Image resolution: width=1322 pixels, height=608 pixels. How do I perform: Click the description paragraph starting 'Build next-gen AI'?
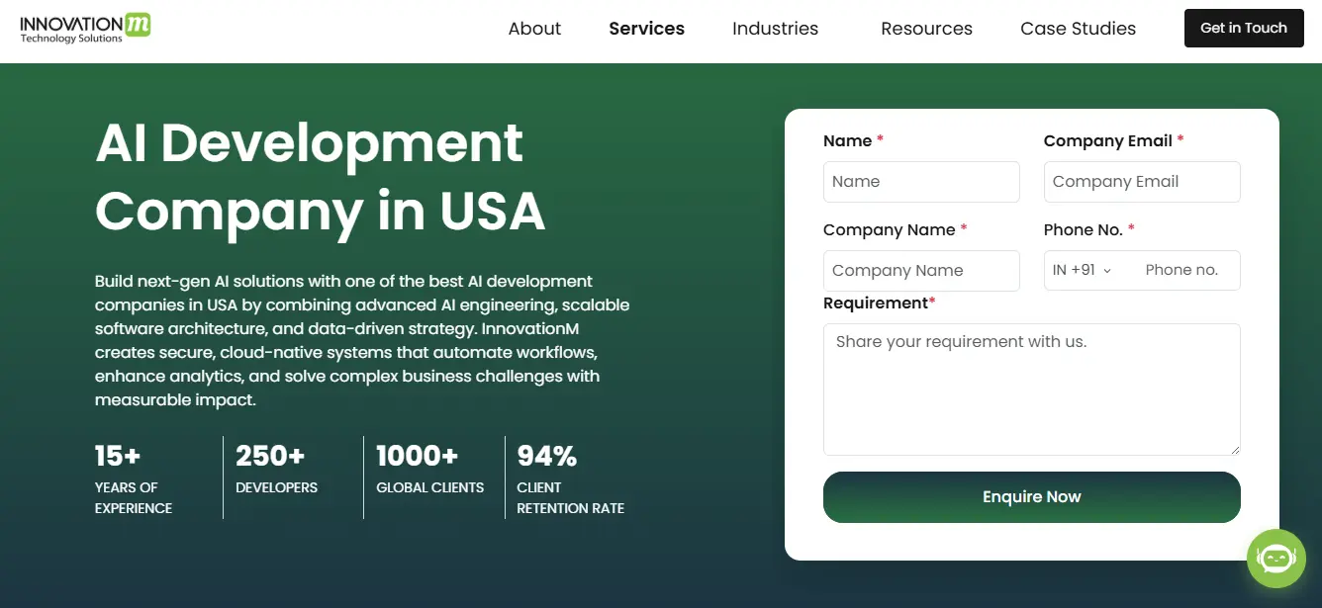click(362, 341)
